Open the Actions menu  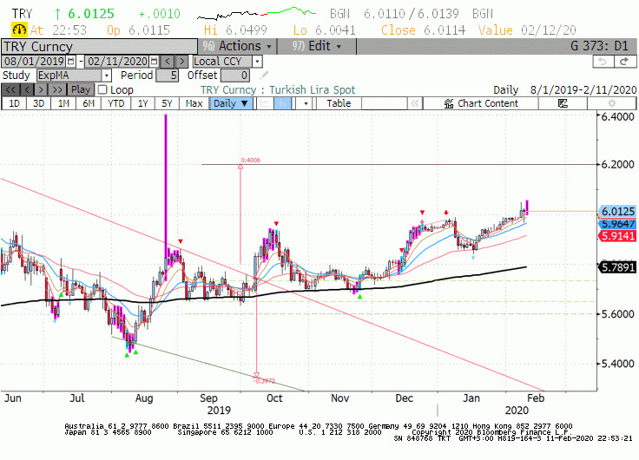tap(237, 46)
